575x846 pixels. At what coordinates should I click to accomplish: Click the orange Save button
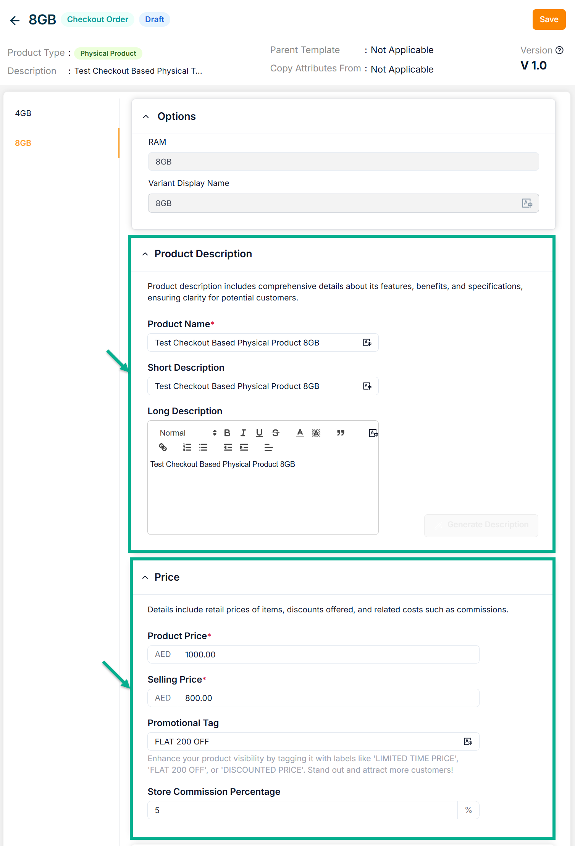coord(549,19)
